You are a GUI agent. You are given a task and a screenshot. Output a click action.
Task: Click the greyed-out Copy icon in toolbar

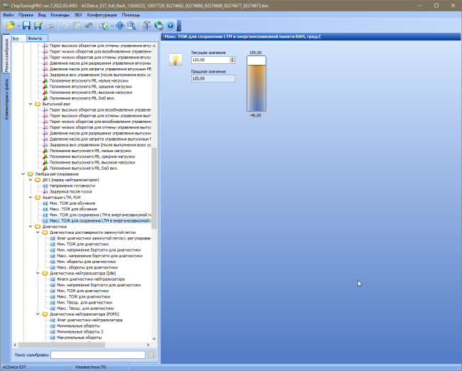pos(65,26)
